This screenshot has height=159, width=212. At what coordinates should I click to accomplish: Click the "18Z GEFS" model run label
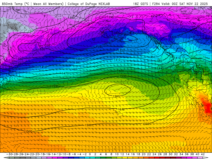[140, 4]
